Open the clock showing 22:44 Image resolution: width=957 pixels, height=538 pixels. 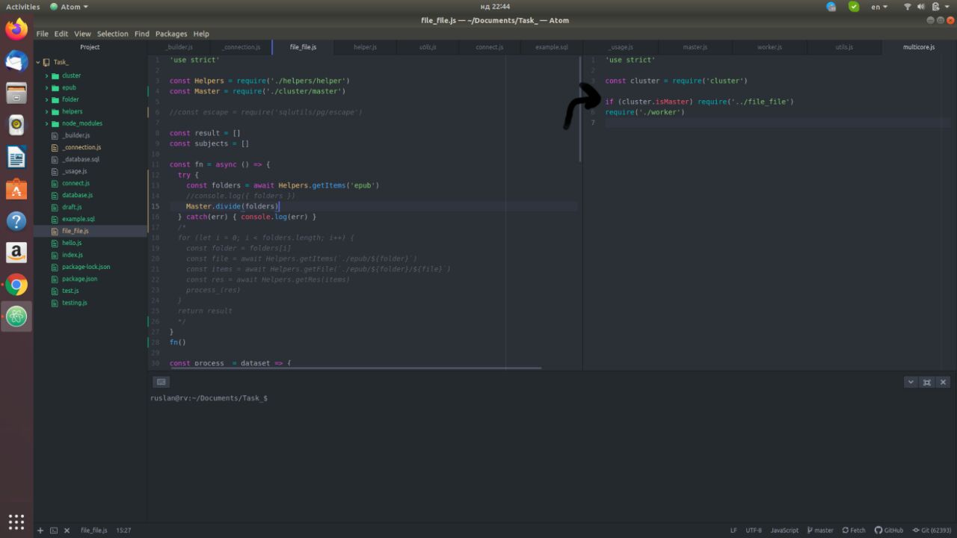point(495,7)
